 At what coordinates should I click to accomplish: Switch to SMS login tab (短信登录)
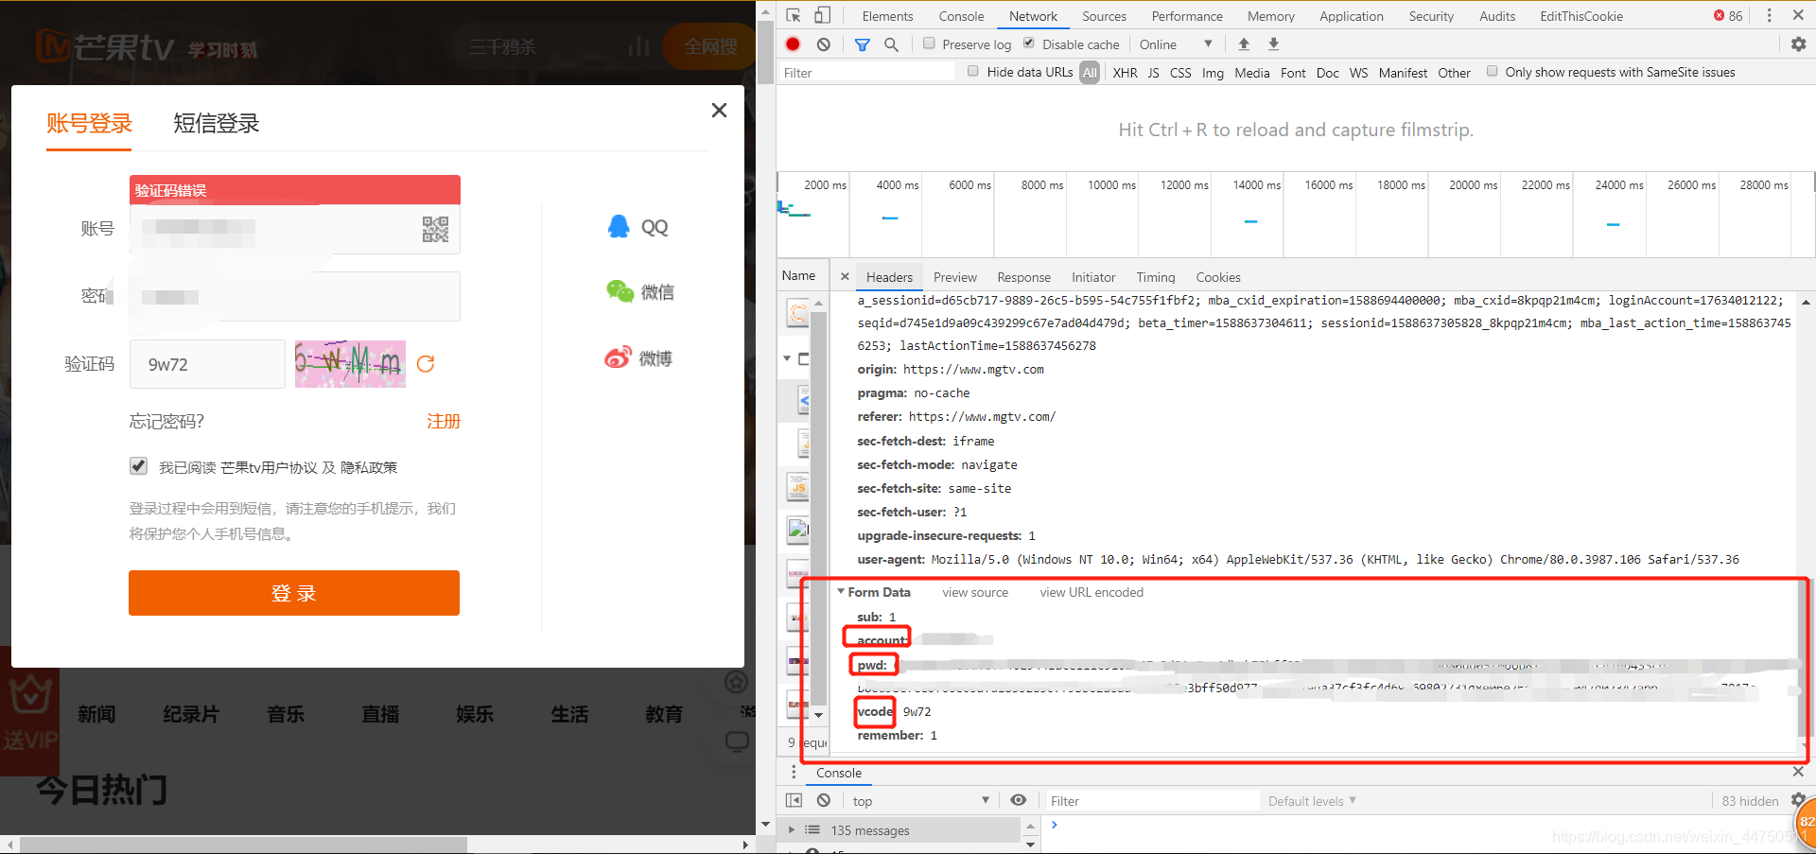pyautogui.click(x=216, y=123)
